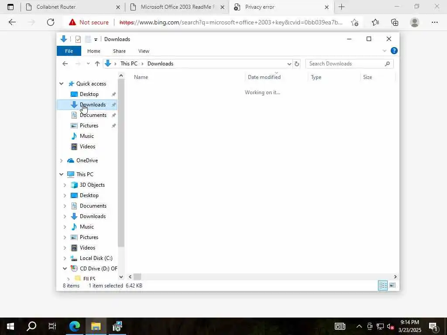Expand the 3D Objects tree node

pos(65,185)
